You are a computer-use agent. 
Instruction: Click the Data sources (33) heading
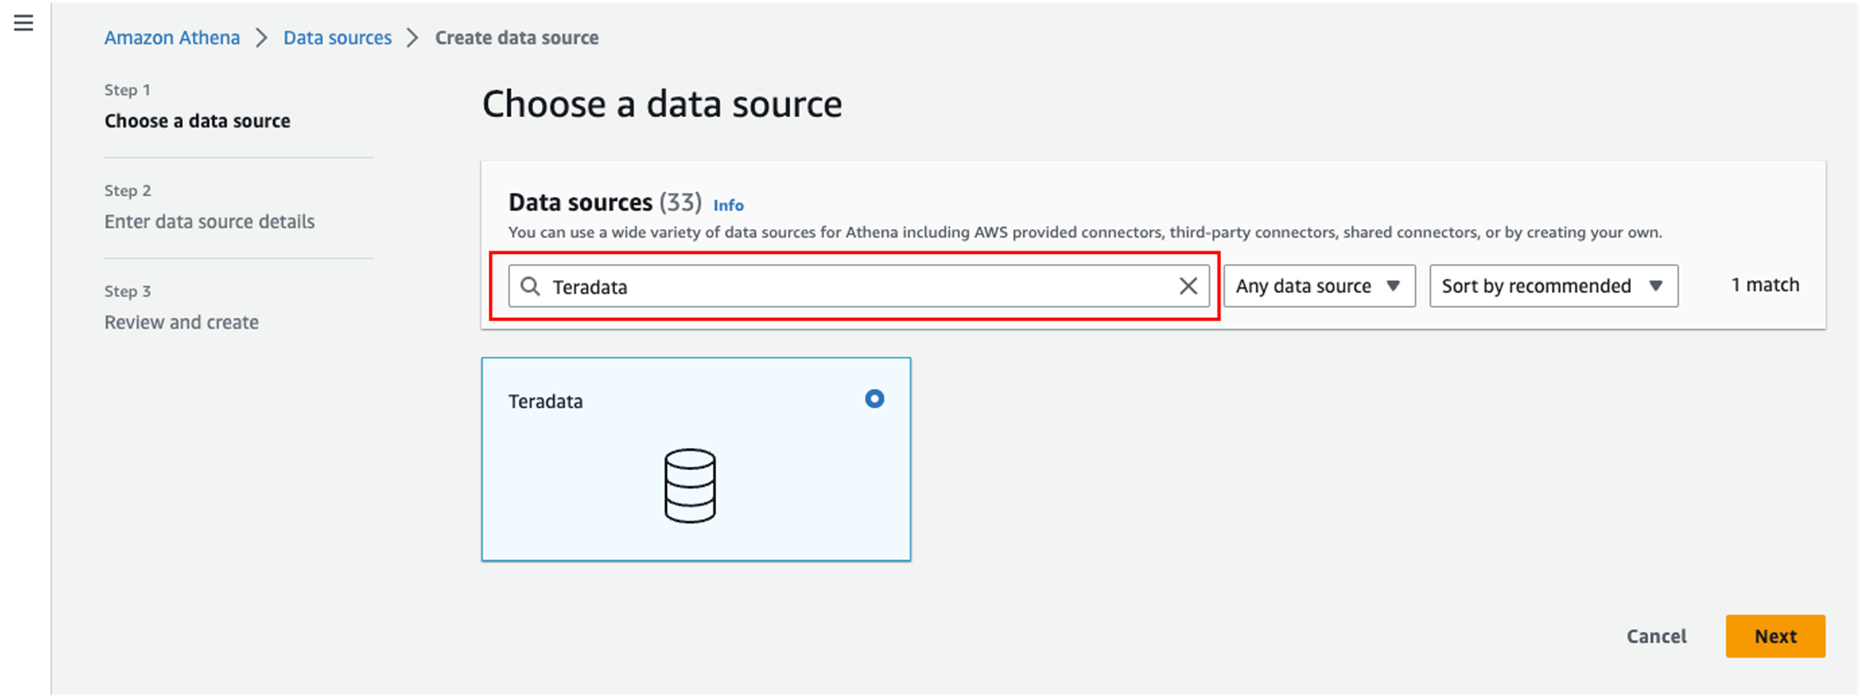click(604, 203)
